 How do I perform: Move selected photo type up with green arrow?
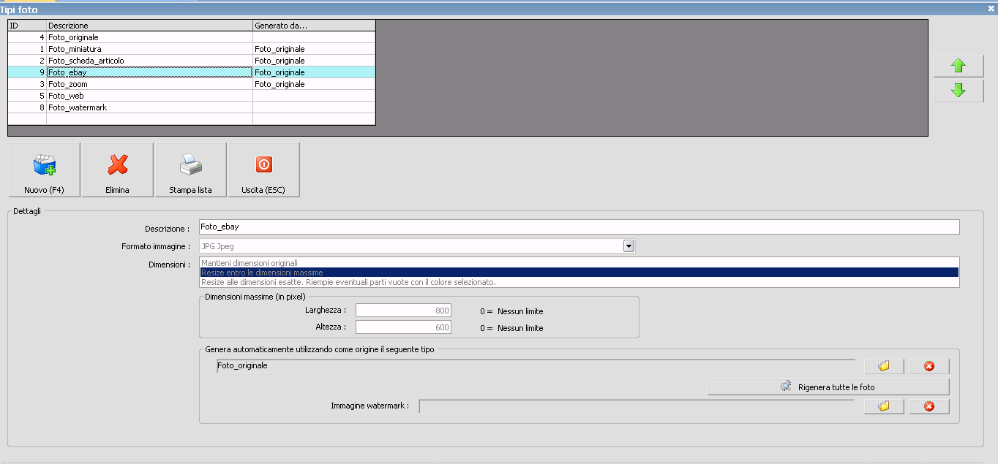(958, 65)
